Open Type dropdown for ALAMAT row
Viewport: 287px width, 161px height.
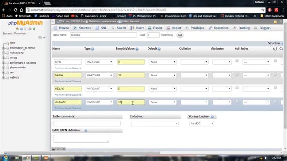[100, 102]
